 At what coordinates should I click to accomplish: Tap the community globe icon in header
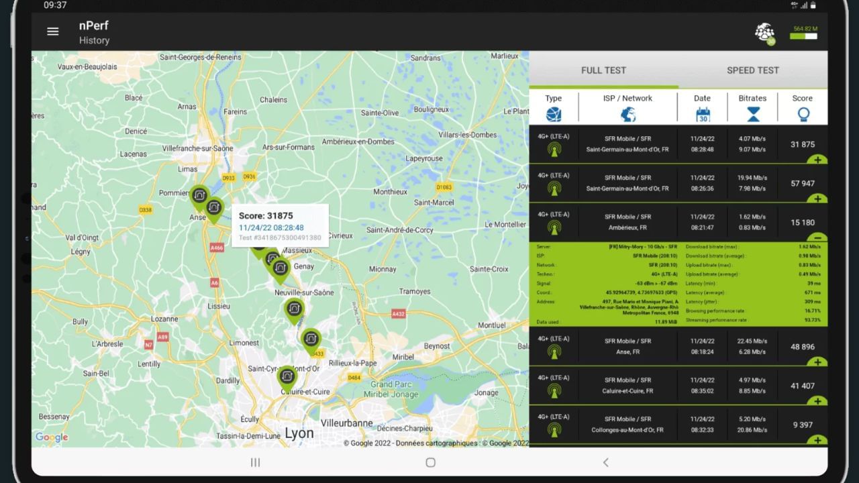764,32
